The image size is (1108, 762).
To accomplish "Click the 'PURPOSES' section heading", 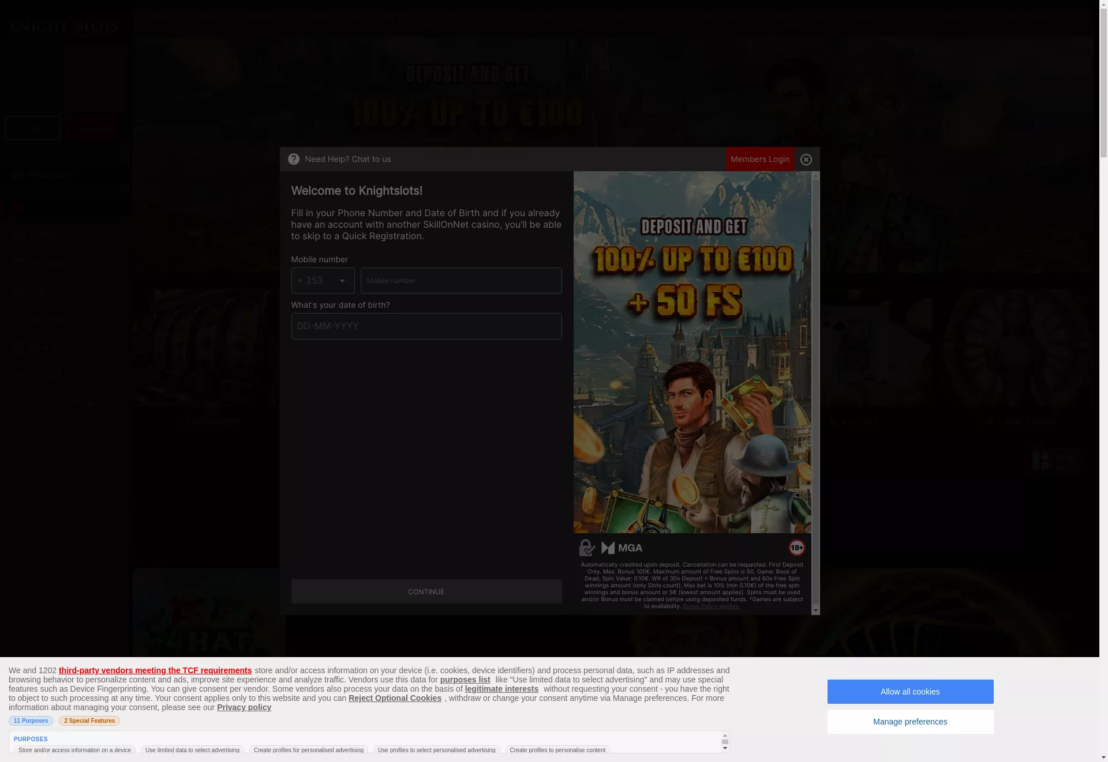I will coord(31,739).
